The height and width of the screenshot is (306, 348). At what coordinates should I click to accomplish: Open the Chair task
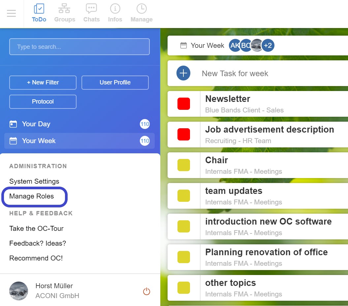pyautogui.click(x=217, y=160)
